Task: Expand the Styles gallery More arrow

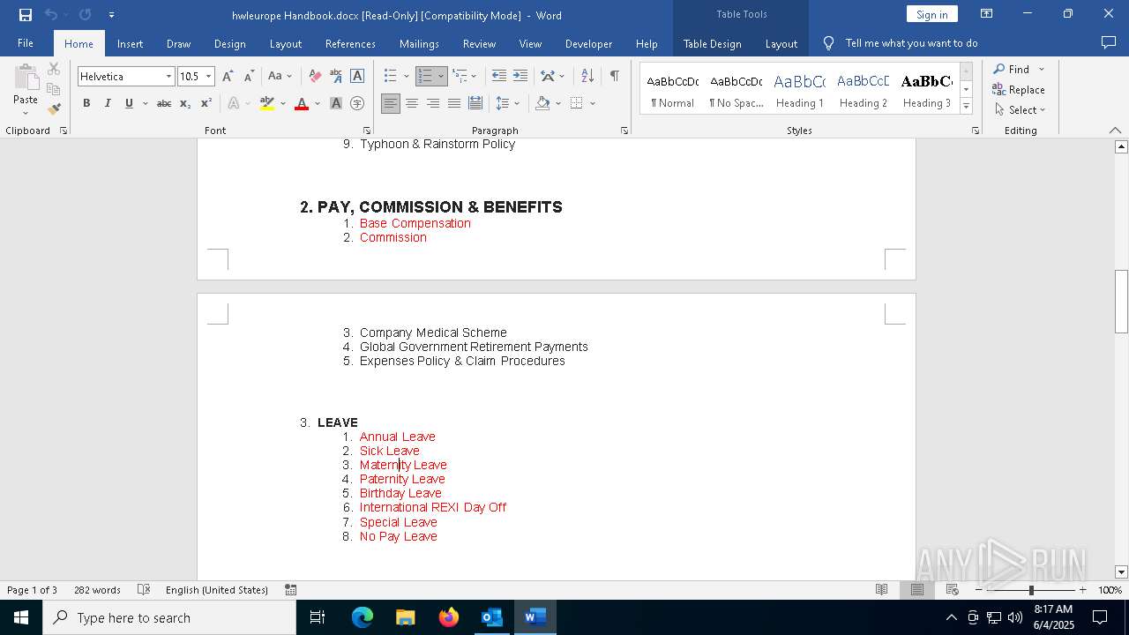Action: pyautogui.click(x=966, y=107)
